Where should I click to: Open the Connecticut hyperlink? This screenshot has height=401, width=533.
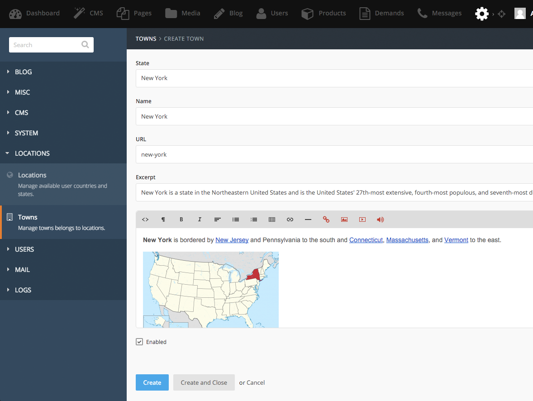coord(366,240)
